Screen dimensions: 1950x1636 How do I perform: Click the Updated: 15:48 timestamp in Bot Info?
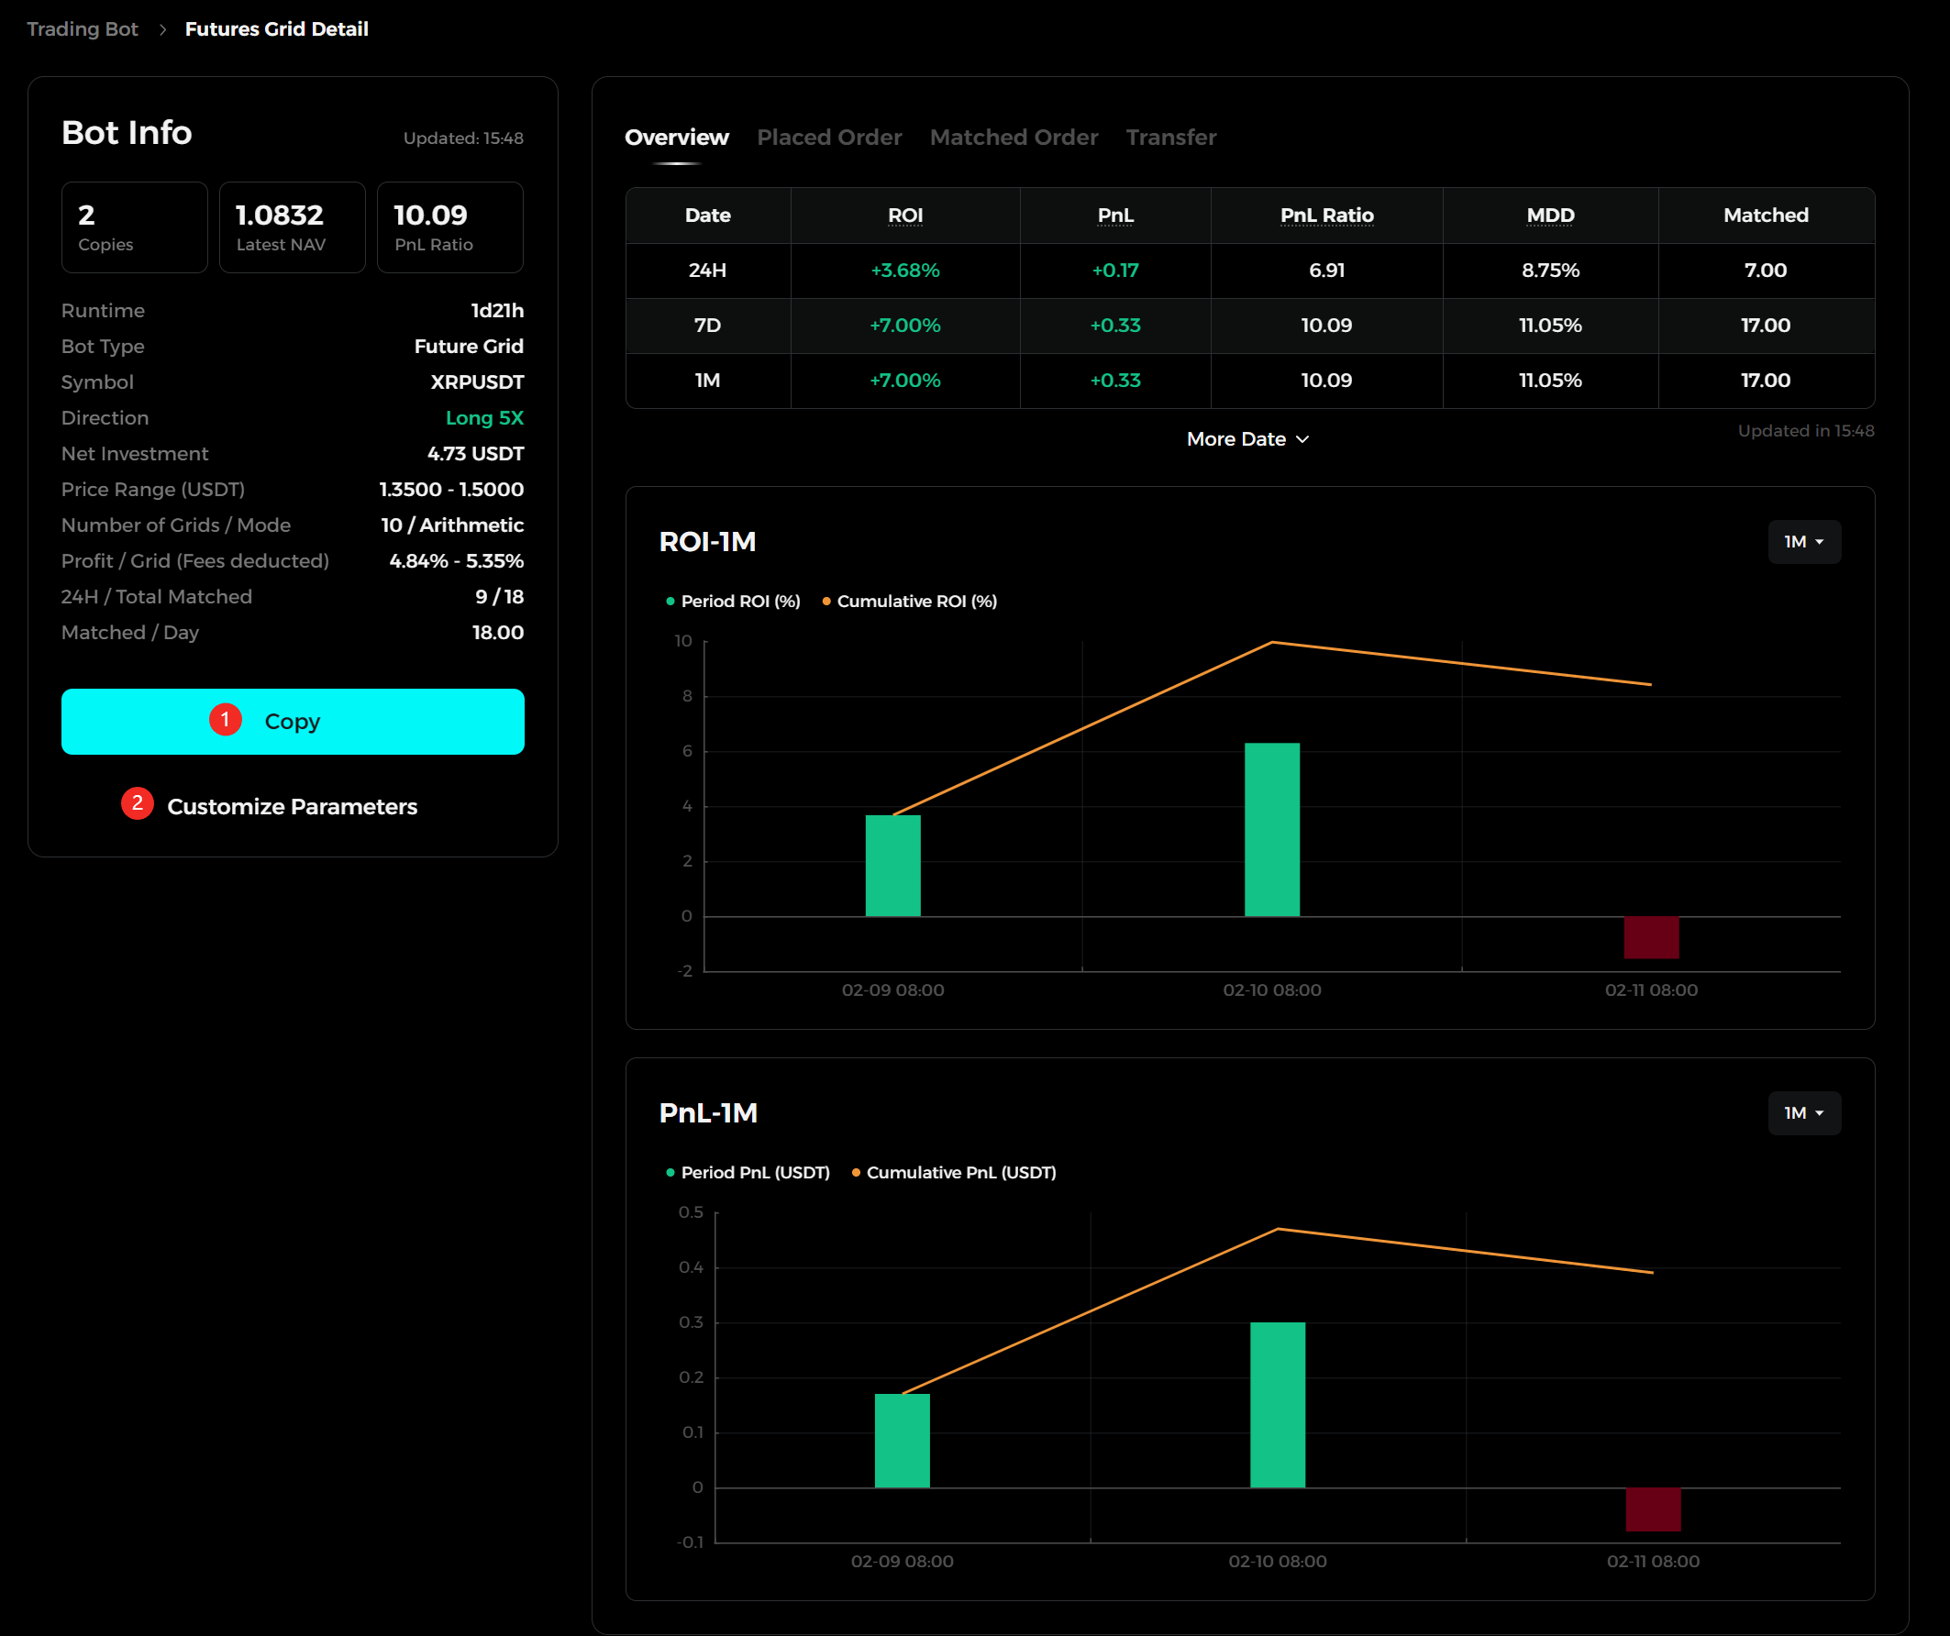point(463,138)
